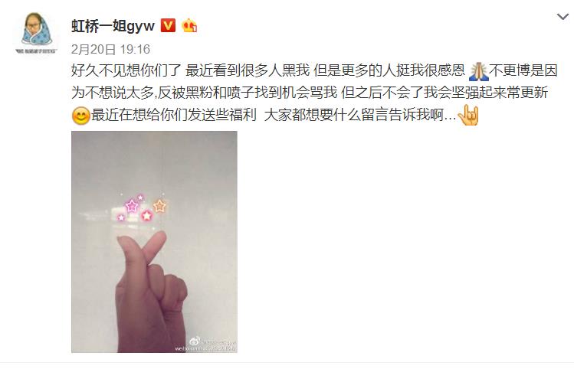574x369 pixels.
Task: Click the text 好久不见想你们了
Action: pyautogui.click(x=126, y=70)
